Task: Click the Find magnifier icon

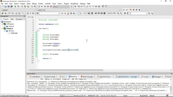Action: pyautogui.click(x=32, y=6)
